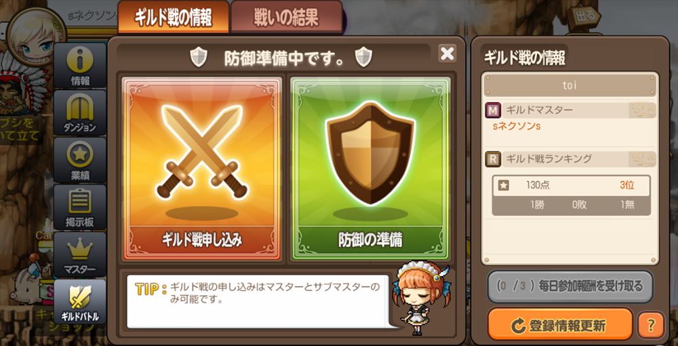Switch to the 戦いの結果 tab
This screenshot has height=346, width=678.
[x=286, y=17]
